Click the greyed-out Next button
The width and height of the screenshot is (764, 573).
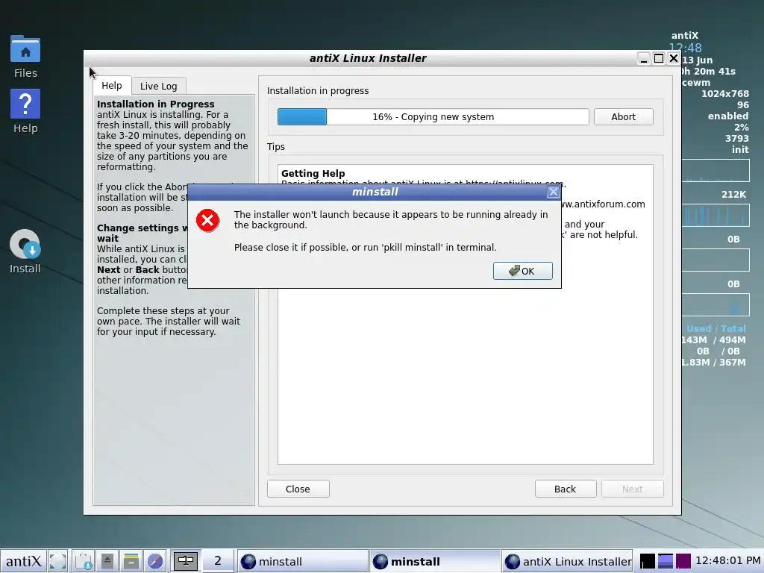tap(632, 489)
